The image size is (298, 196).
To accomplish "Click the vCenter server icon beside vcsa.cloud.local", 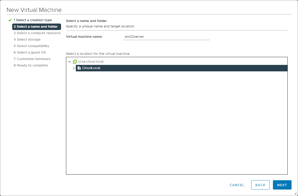I will [75, 62].
